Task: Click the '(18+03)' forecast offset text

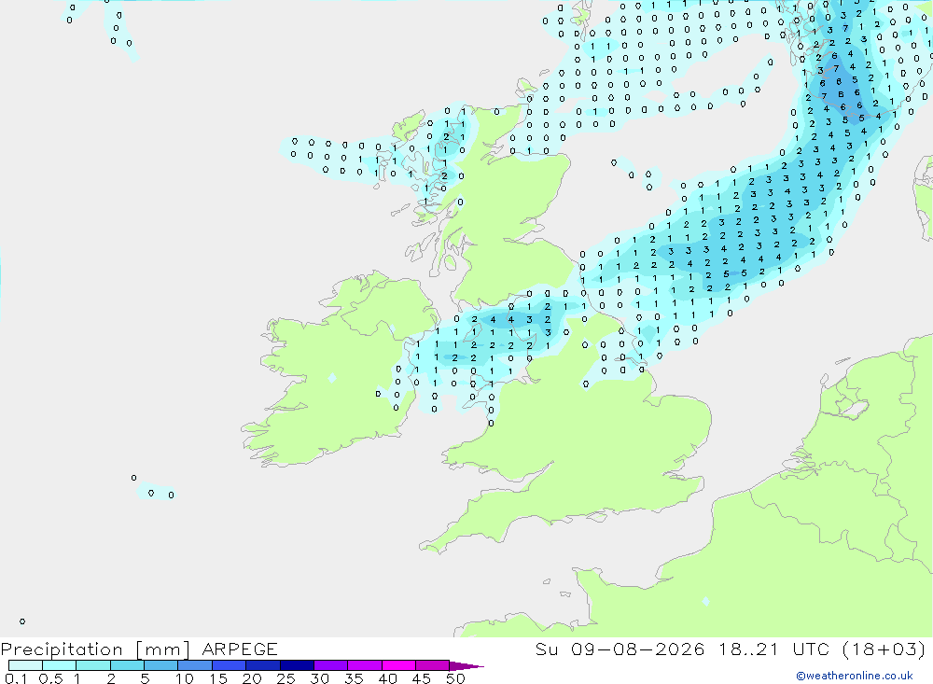Action: tap(884, 649)
